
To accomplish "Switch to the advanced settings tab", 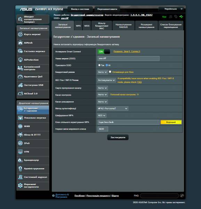I will click(146, 26).
